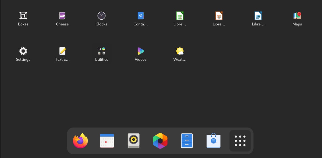Open the colorful hexagon Photos app in dock
This screenshot has height=158, width=322.
pyautogui.click(x=160, y=141)
